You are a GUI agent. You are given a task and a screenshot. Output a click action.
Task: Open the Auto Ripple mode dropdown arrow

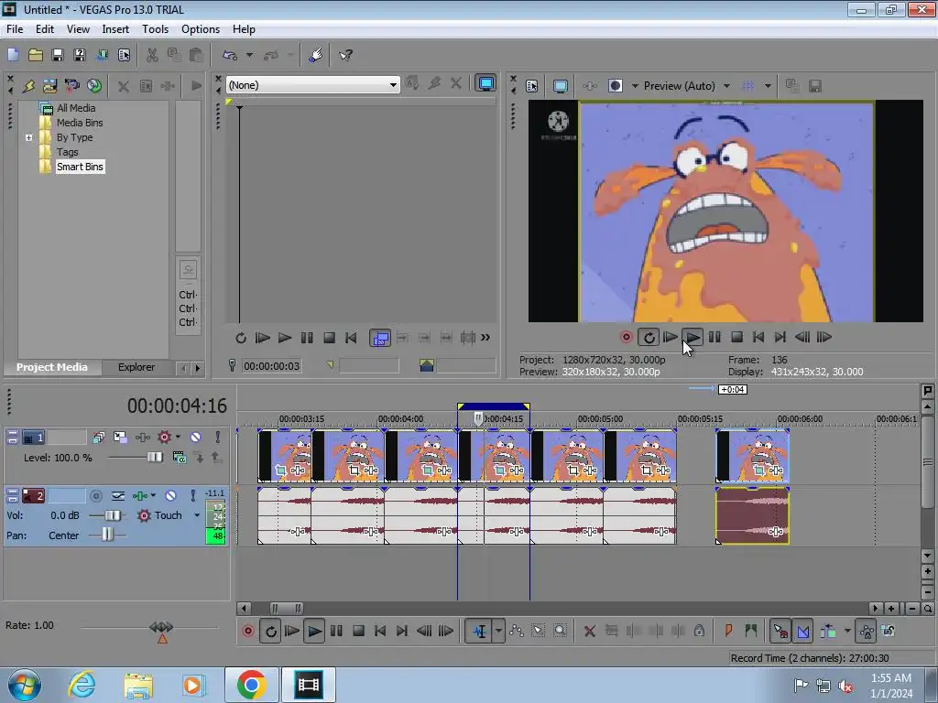(x=847, y=631)
